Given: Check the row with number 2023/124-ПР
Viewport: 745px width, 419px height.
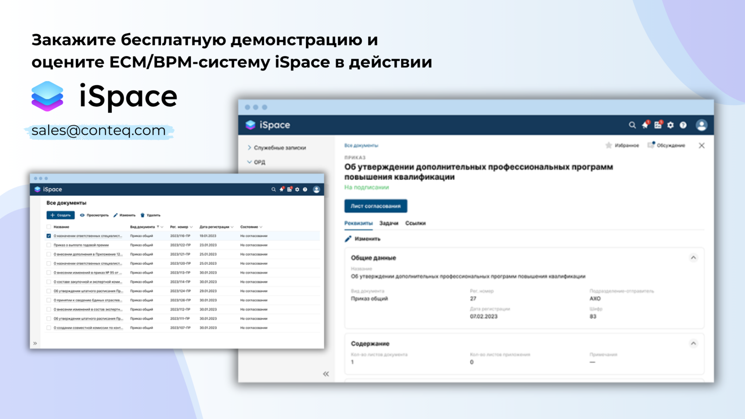Looking at the screenshot, I should click(x=49, y=291).
